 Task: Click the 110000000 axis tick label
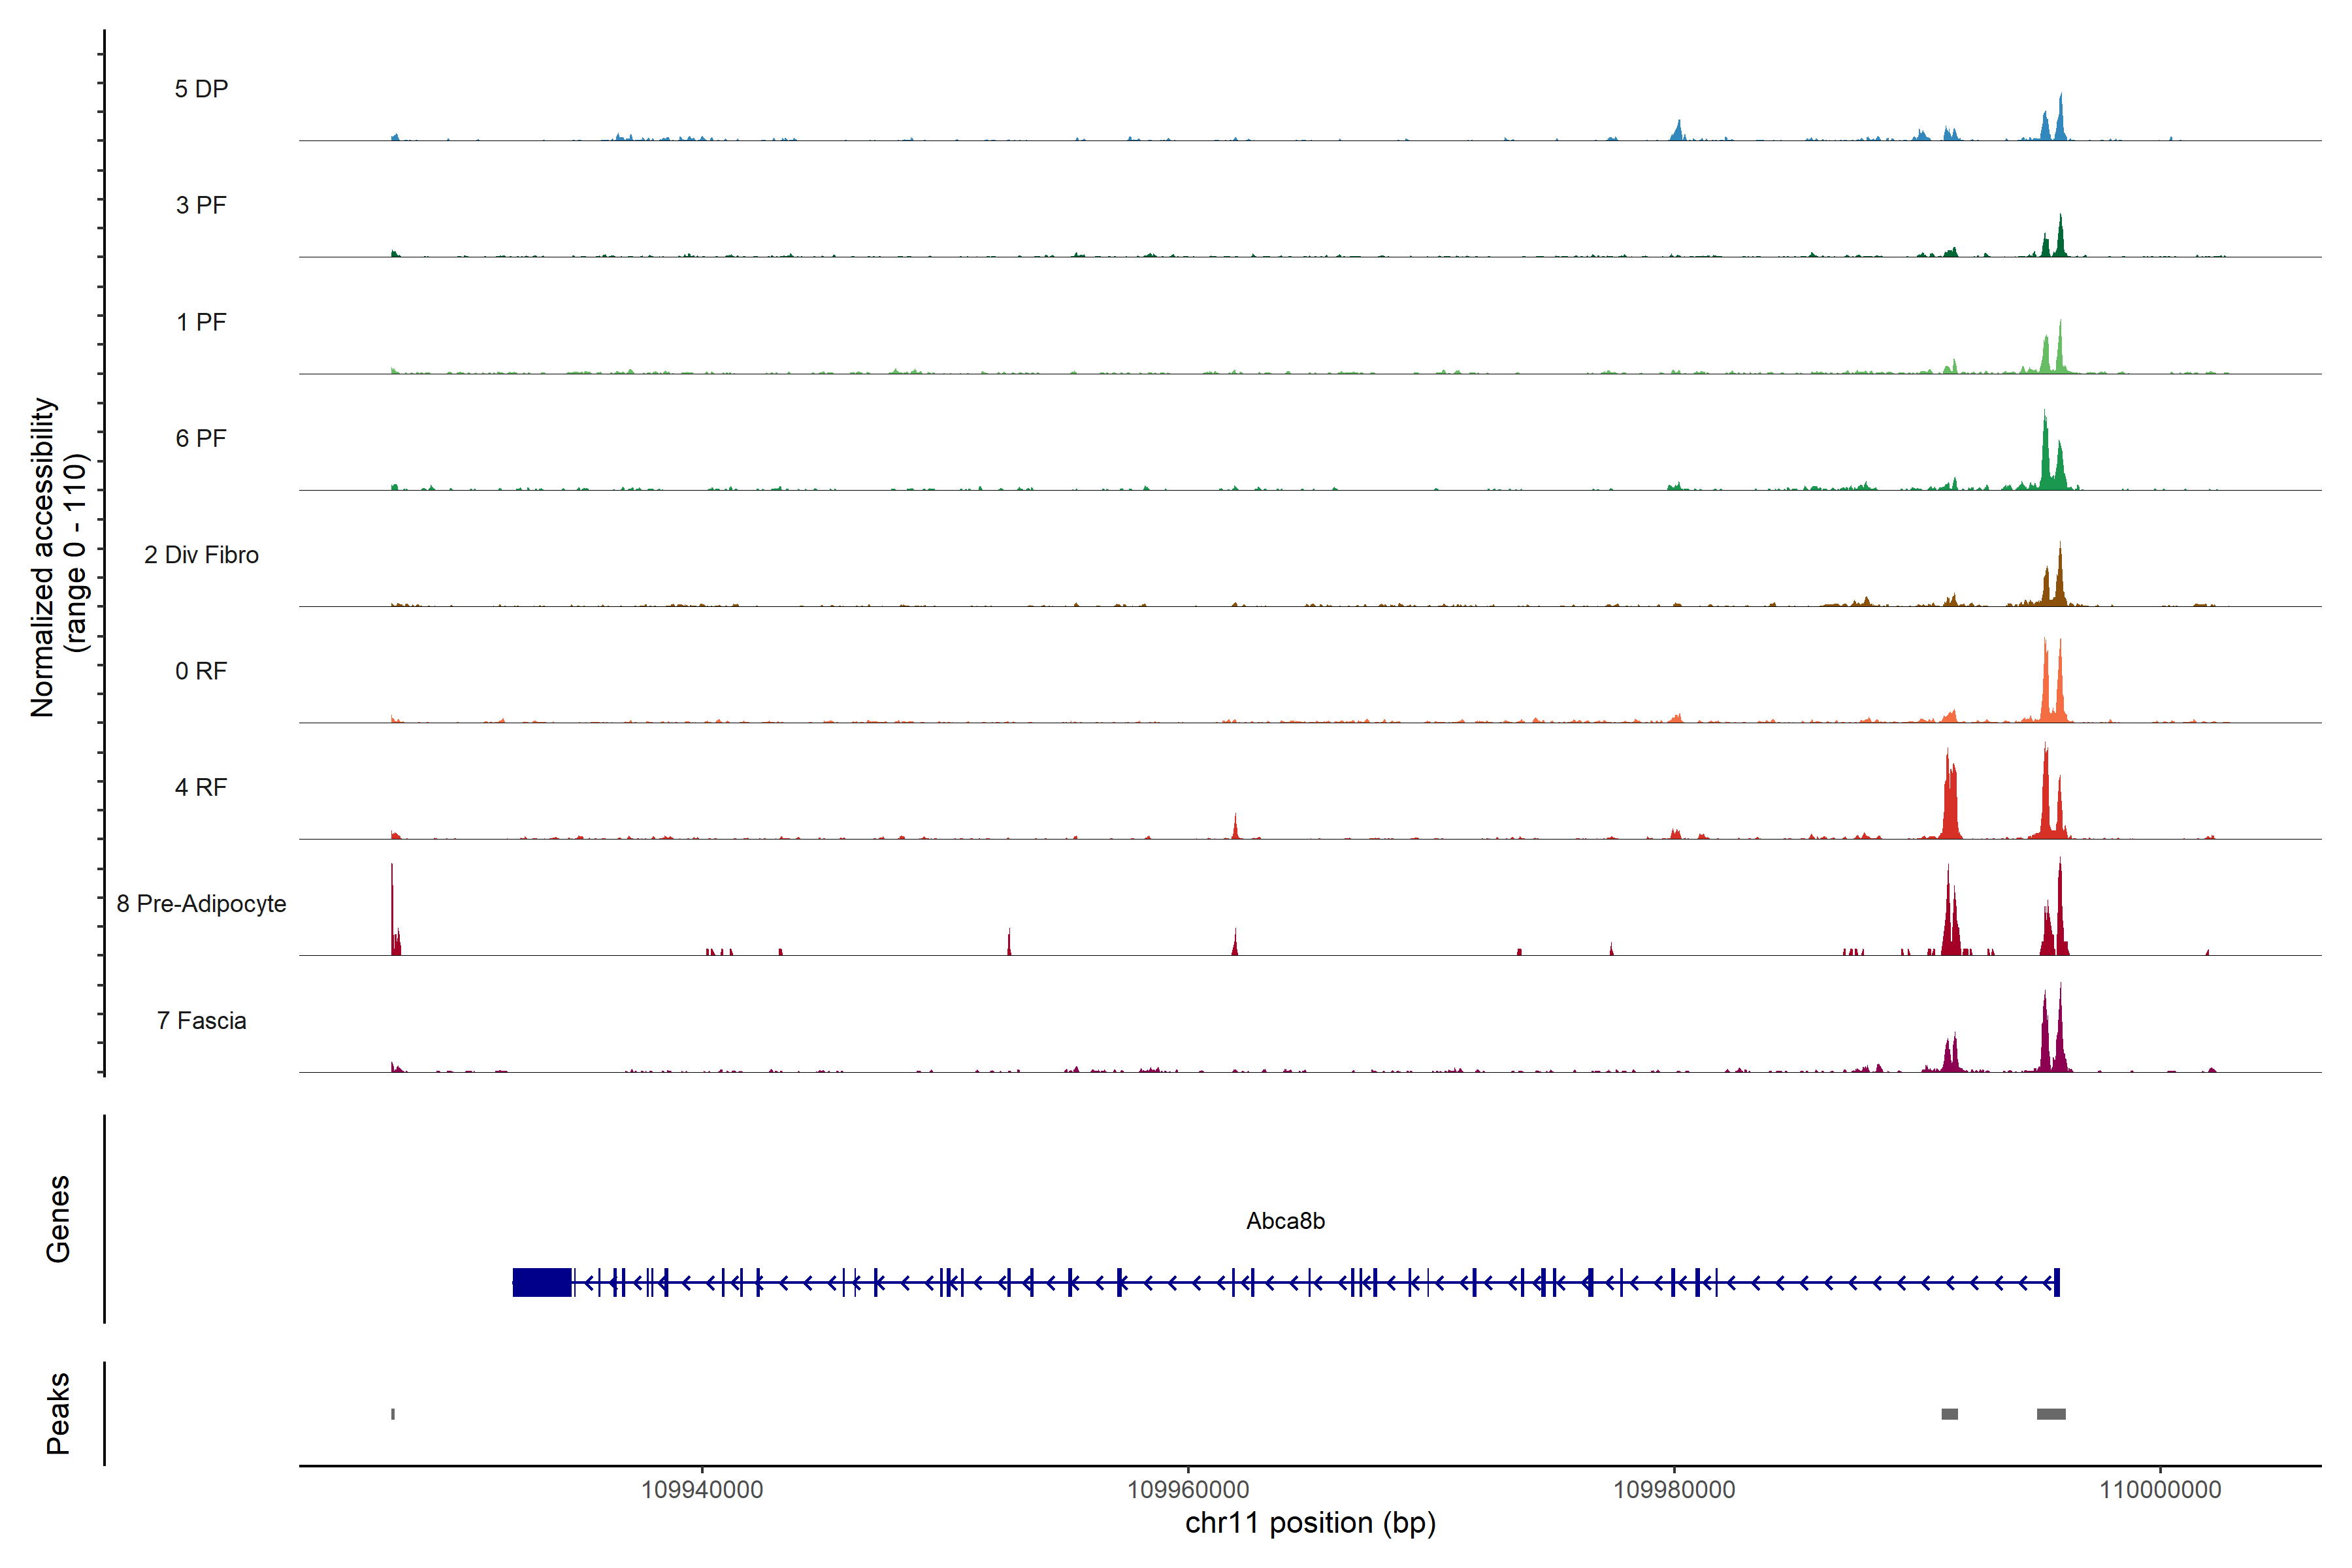[2160, 1490]
